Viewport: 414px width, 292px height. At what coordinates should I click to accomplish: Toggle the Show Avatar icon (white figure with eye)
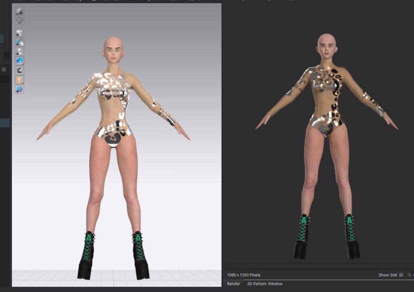pyautogui.click(x=19, y=51)
